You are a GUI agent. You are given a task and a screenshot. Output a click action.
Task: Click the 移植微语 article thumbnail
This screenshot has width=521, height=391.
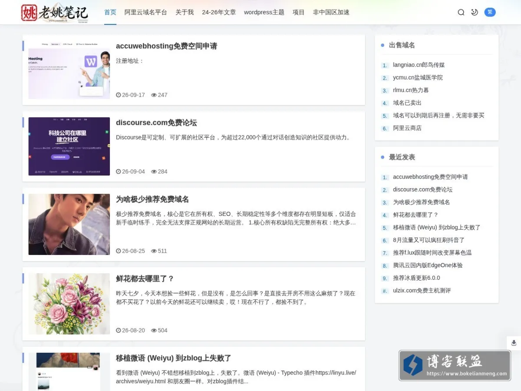pyautogui.click(x=69, y=372)
